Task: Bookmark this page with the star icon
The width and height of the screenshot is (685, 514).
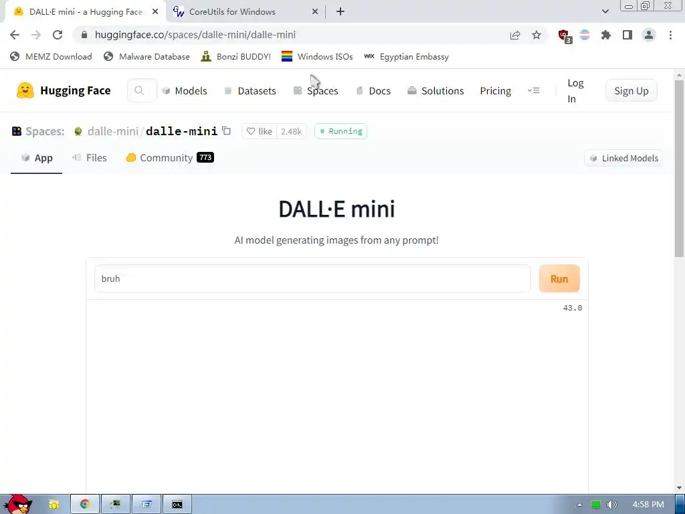Action: 536,35
